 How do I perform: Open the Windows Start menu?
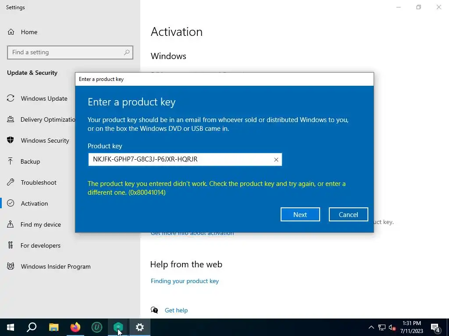[11, 327]
